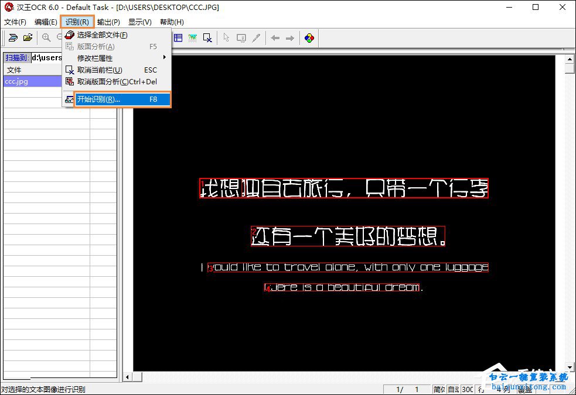Screen dimensions: 576x395
Task: Click the cancel region toolbar icon
Action: pos(207,38)
